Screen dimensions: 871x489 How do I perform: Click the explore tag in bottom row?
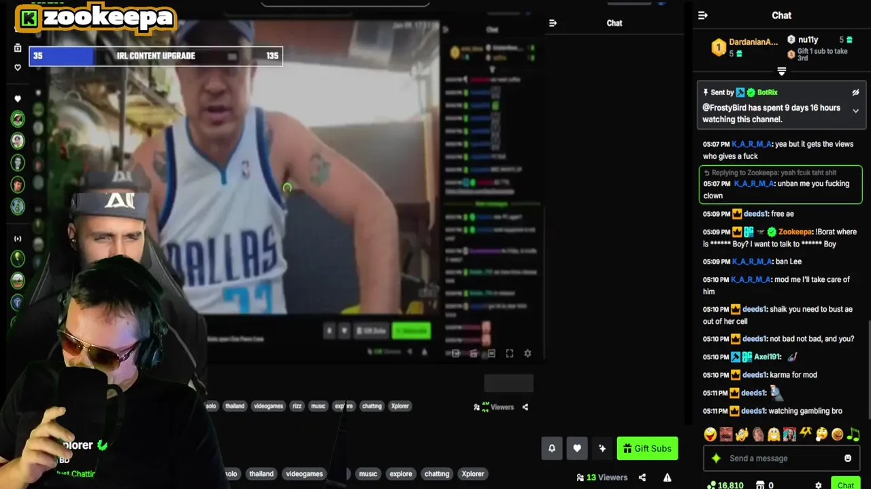401,474
